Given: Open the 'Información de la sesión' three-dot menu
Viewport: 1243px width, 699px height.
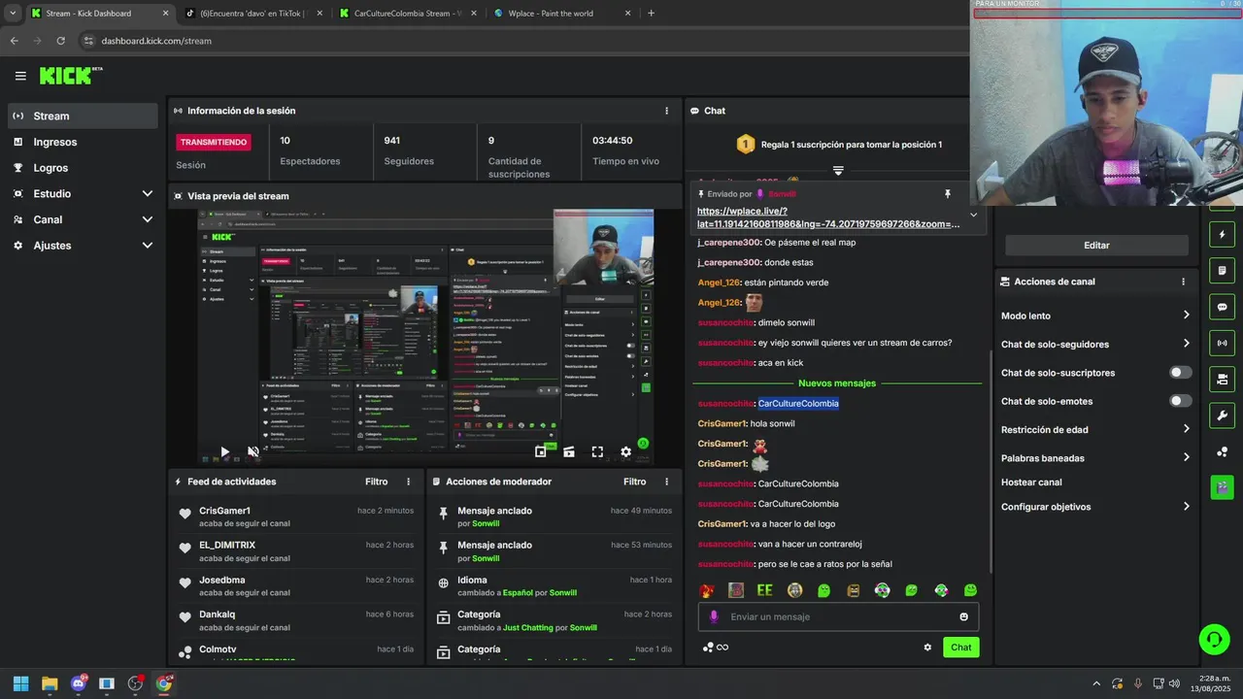Looking at the screenshot, I should coord(666,111).
